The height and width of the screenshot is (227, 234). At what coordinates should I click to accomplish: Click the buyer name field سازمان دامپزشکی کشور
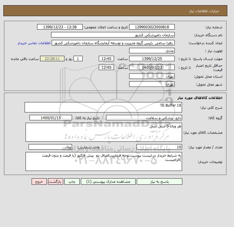tap(113, 35)
